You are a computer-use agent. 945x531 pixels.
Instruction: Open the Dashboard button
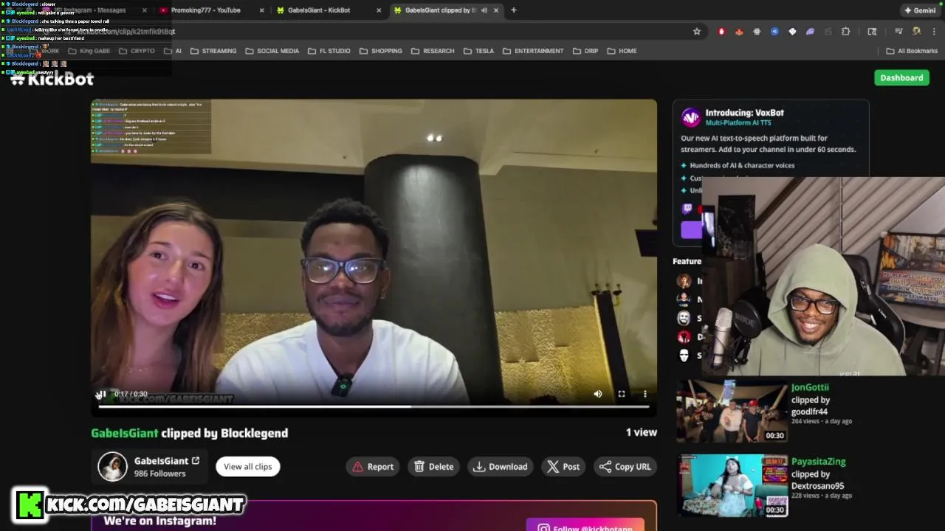tap(901, 77)
